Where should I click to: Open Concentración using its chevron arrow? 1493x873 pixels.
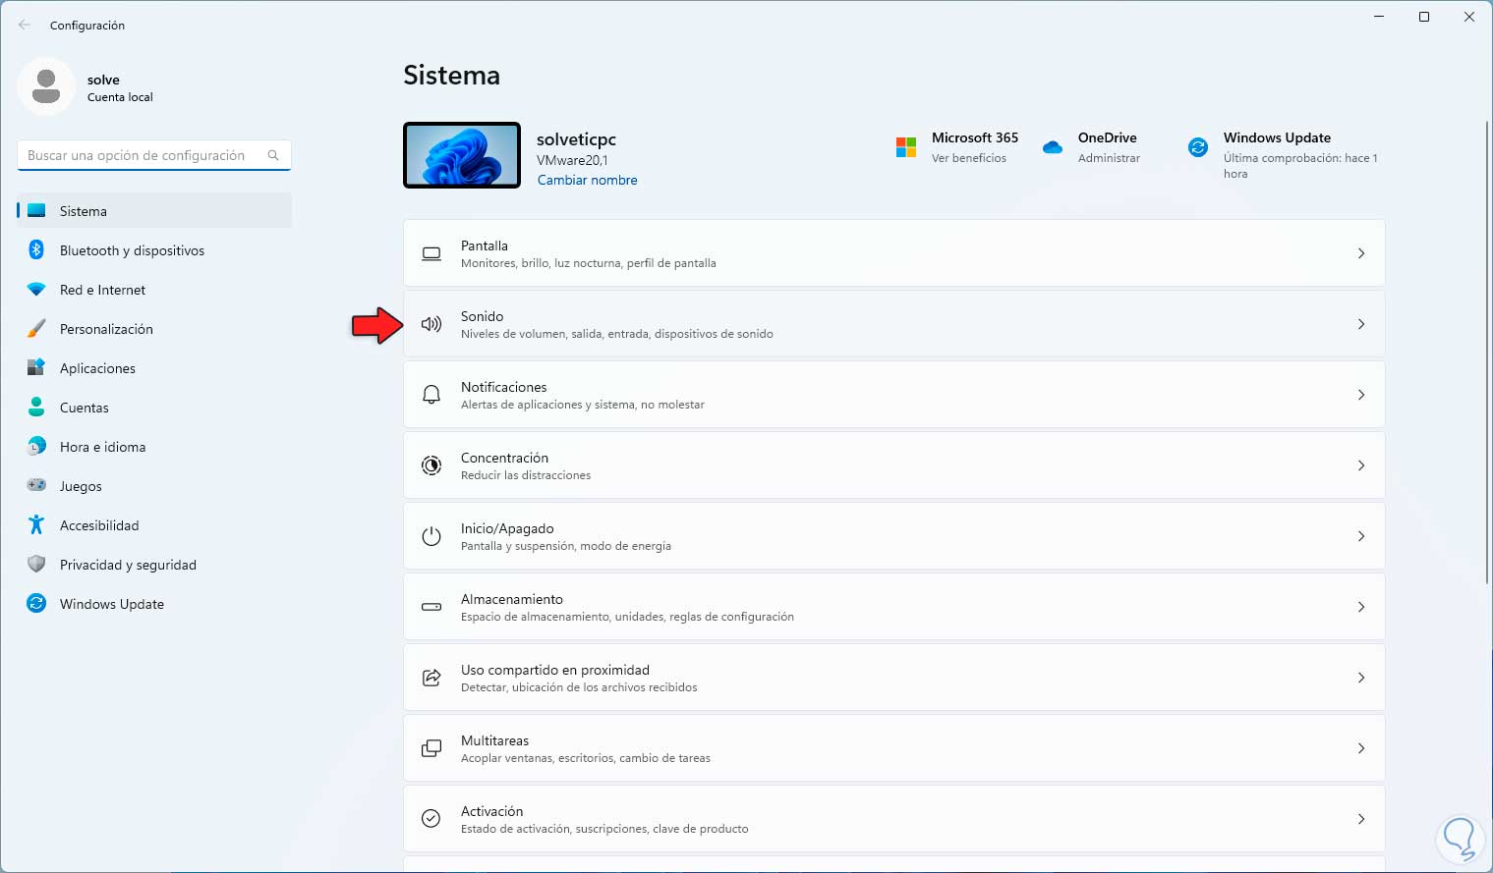(1361, 465)
